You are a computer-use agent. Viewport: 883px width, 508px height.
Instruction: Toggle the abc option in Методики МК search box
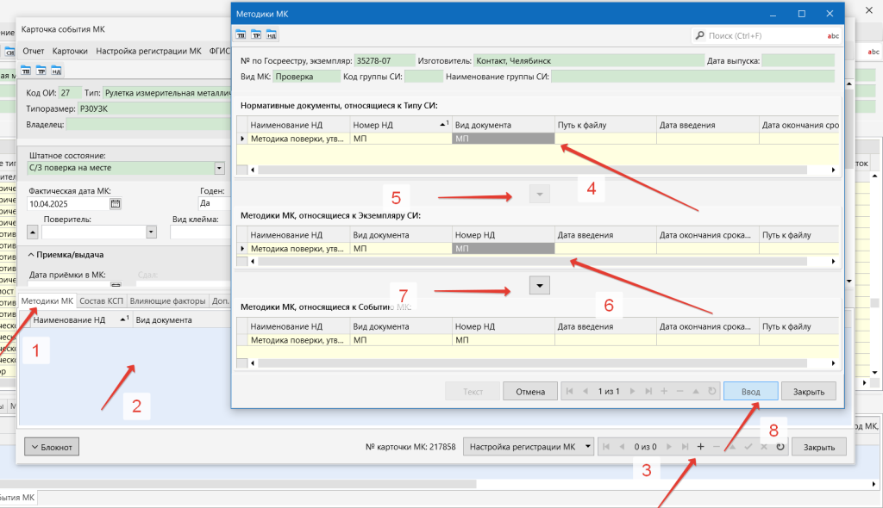833,36
